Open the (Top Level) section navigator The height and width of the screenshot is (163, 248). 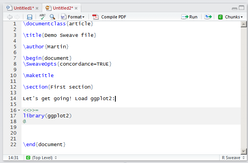coord(41,158)
